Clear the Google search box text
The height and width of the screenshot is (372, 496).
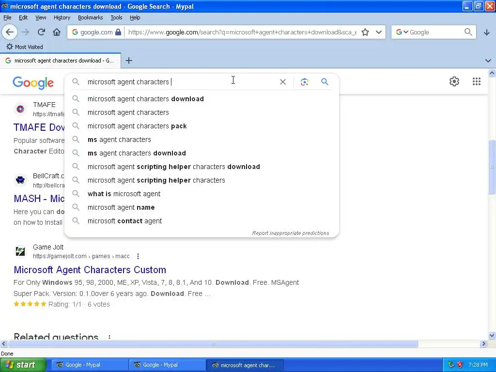(283, 82)
